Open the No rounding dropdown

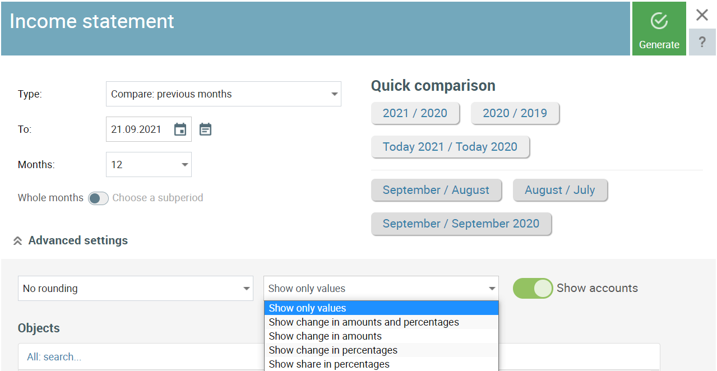(x=136, y=289)
